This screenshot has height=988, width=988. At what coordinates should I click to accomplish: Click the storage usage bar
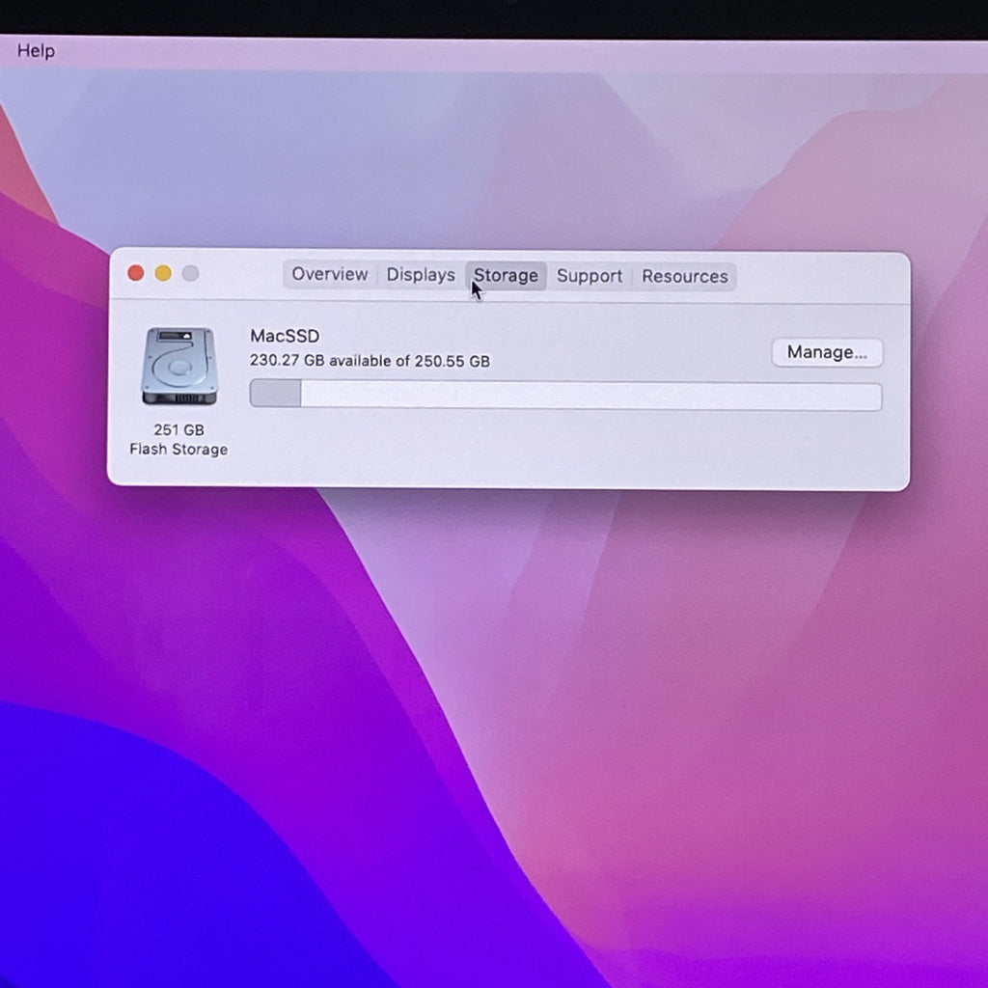point(565,396)
